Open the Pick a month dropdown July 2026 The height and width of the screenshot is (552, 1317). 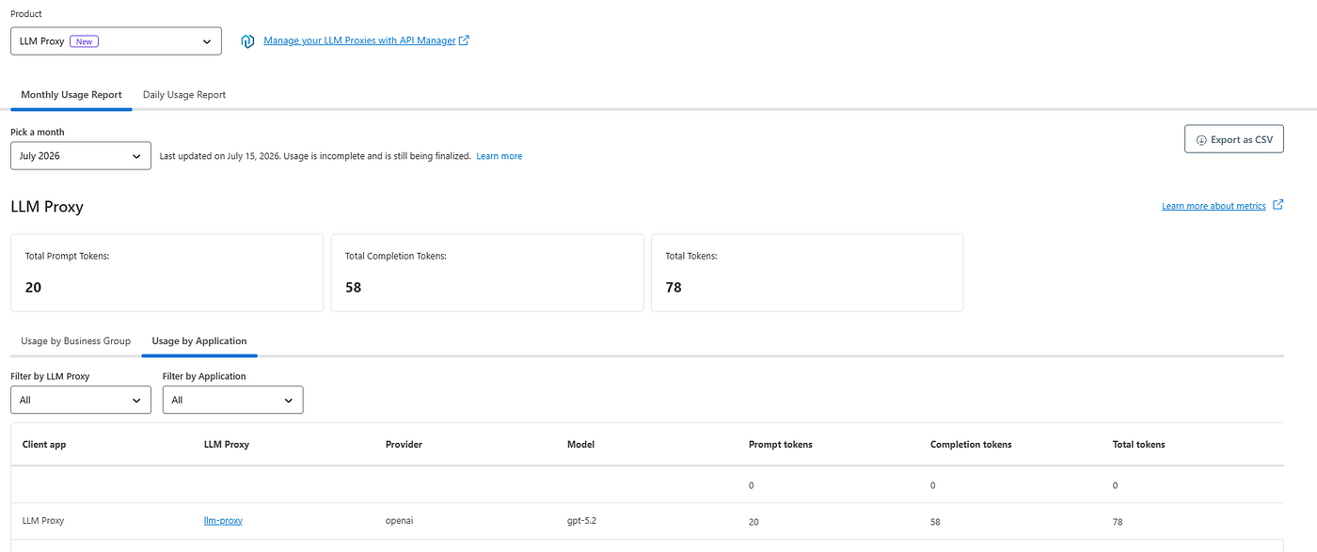(81, 156)
